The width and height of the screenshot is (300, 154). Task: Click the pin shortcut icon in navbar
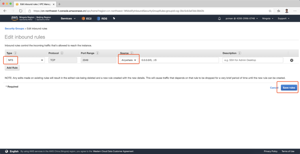point(114,18)
